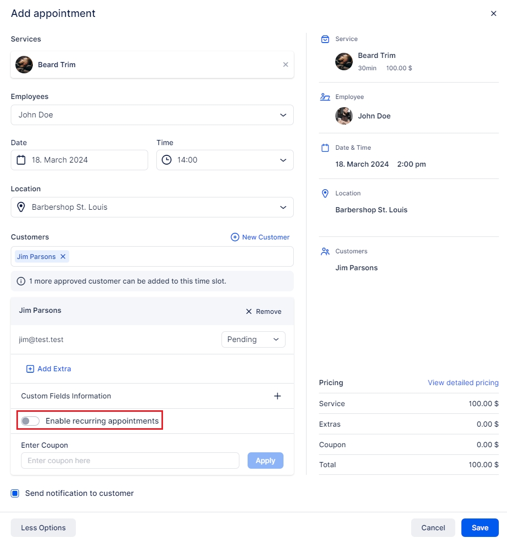Click Beard Trim service thumbnail in summary
Viewport: 507px width, 540px height.
point(343,62)
